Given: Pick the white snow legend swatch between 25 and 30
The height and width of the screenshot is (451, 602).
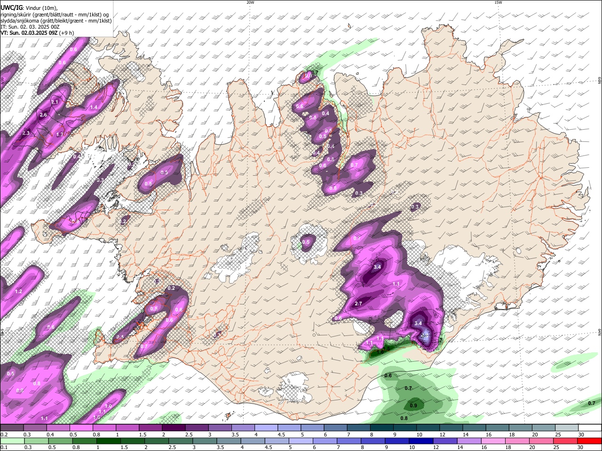Looking at the screenshot, I should [x=567, y=428].
